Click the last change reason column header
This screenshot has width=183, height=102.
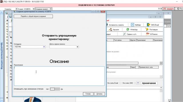click(x=148, y=67)
